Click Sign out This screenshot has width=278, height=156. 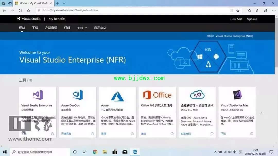252,19
